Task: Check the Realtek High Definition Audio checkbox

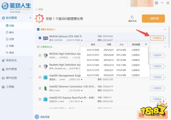Action: tap(40, 66)
